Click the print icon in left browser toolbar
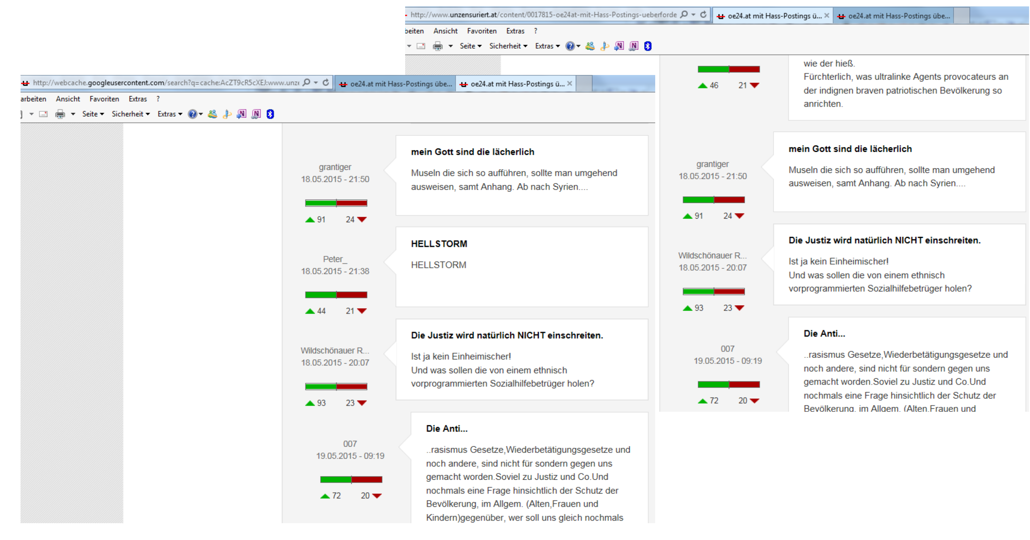1030x540 pixels. [x=60, y=114]
